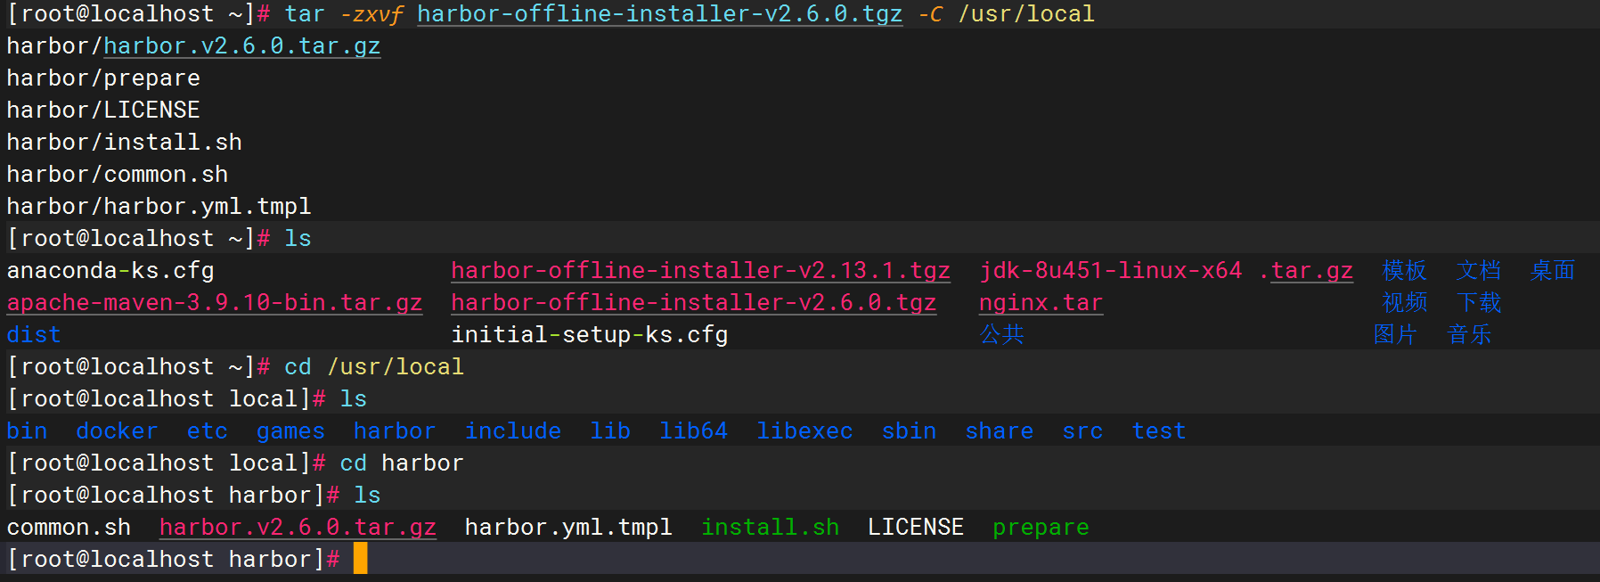Select the 文档 directory name
The height and width of the screenshot is (582, 1600).
click(1479, 270)
